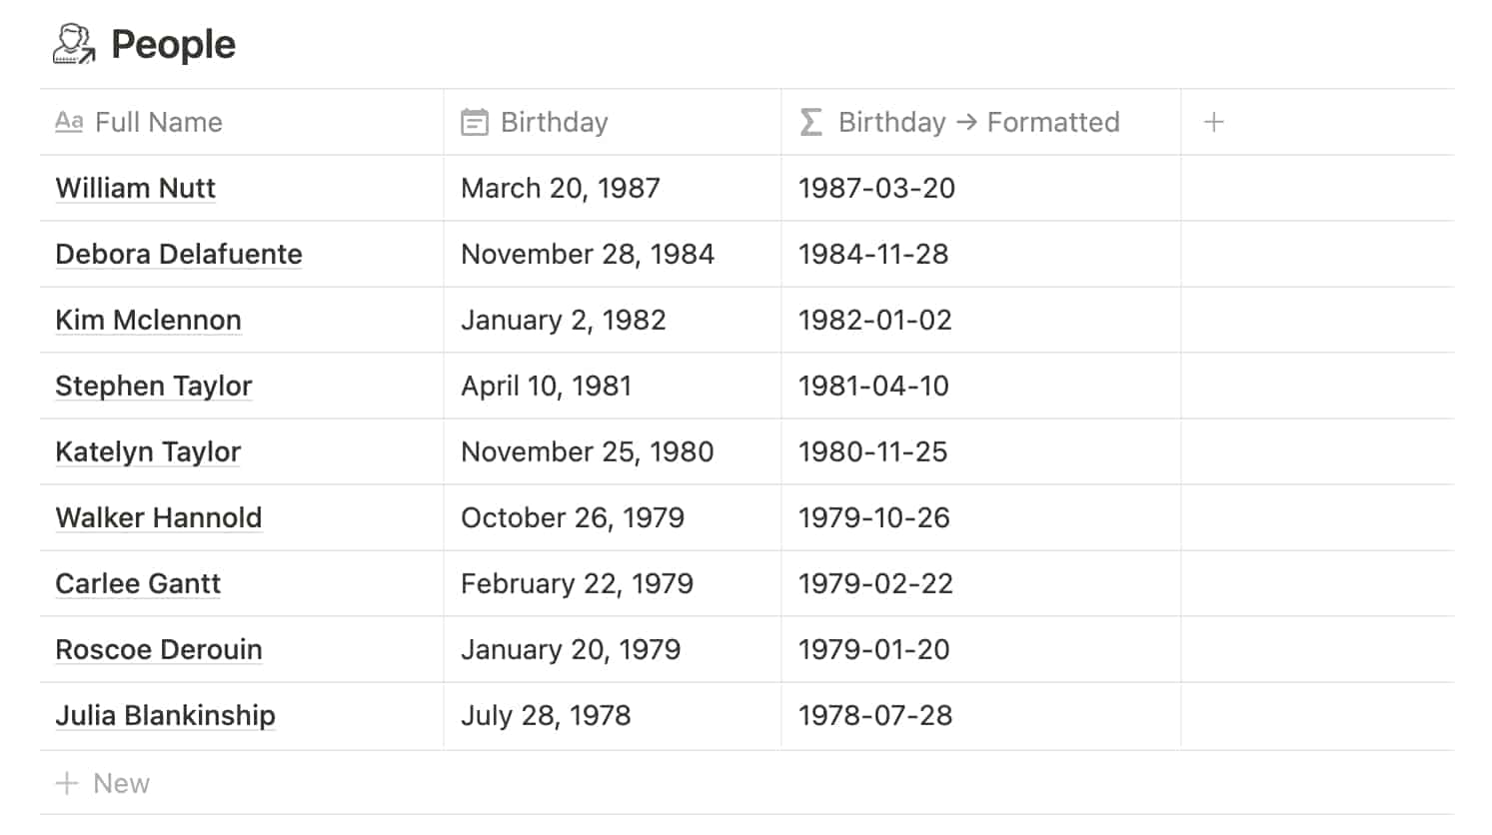Screen dimensions: 1492x835
Task: Open the Walker Hannold page
Action: pos(159,517)
